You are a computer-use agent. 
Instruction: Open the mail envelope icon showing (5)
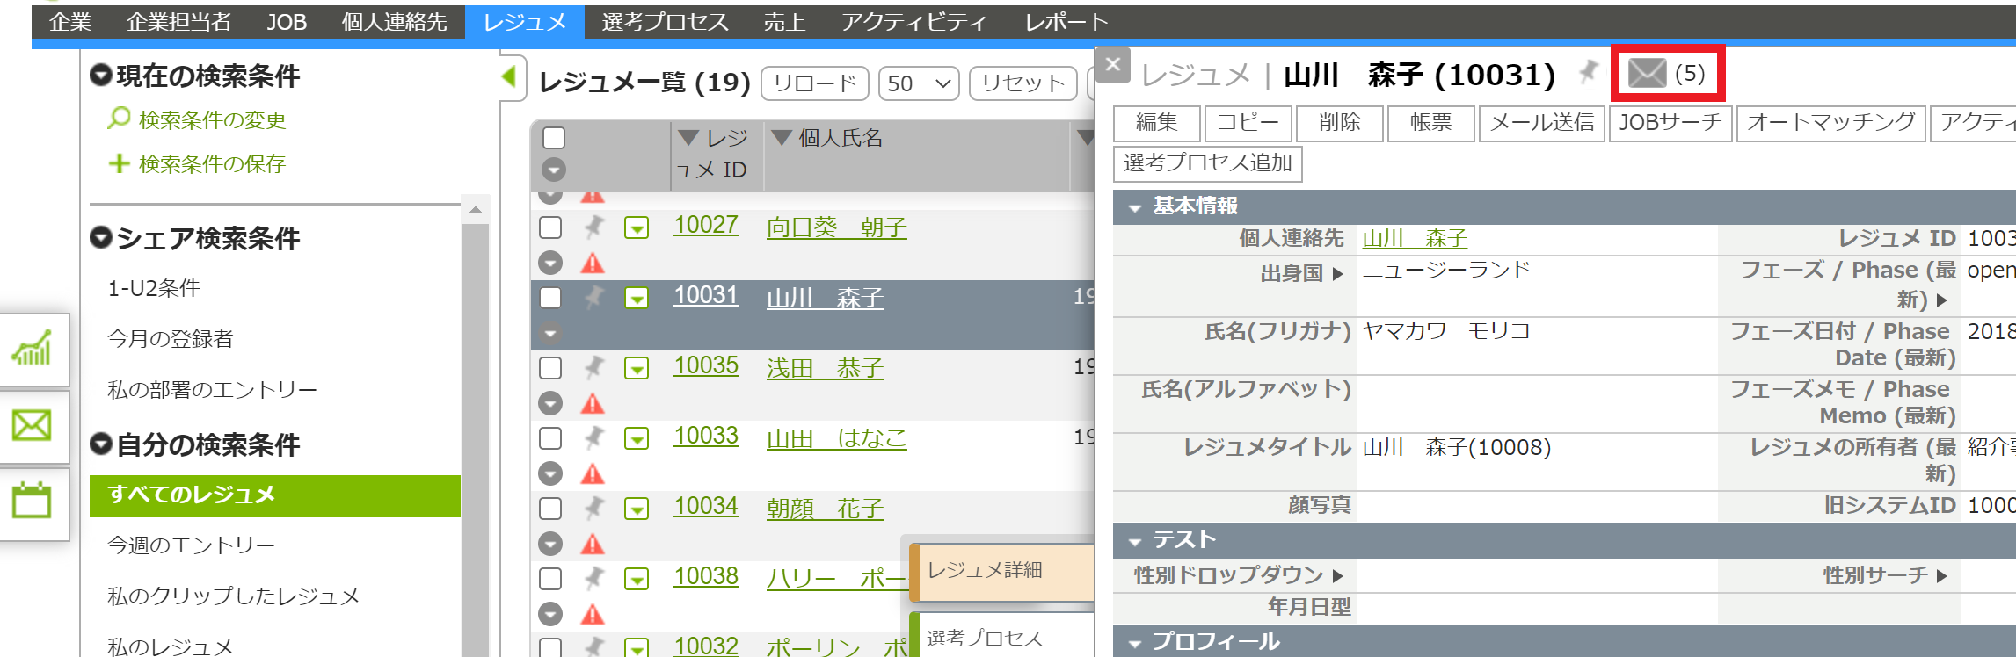[x=1647, y=73]
